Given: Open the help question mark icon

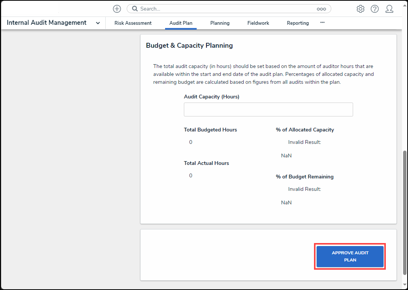Looking at the screenshot, I should pos(375,9).
